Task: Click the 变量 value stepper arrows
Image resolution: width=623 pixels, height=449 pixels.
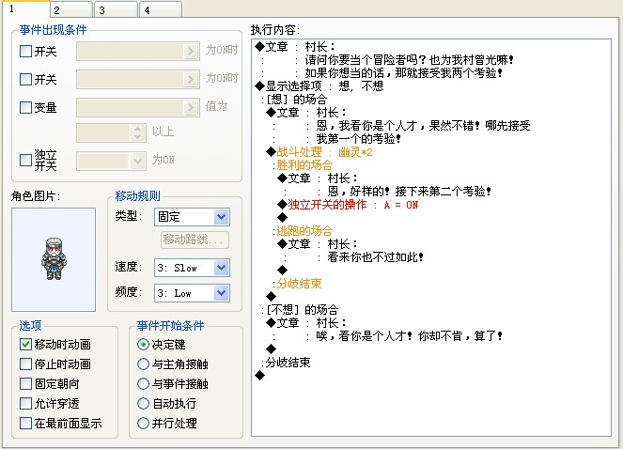Action: (137, 132)
